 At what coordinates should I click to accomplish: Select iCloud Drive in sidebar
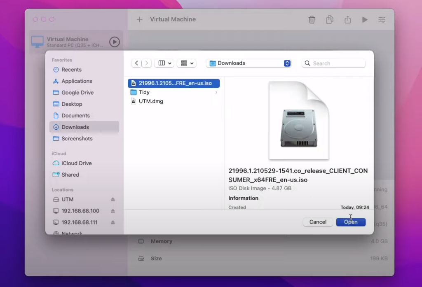pyautogui.click(x=76, y=163)
